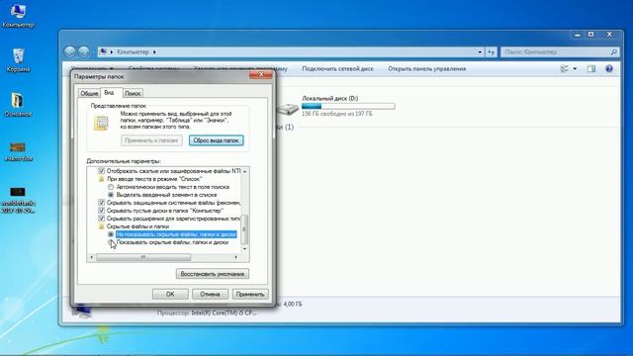Click the horizontal scroll right arrow
This screenshot has width=633, height=356.
pyautogui.click(x=236, y=257)
